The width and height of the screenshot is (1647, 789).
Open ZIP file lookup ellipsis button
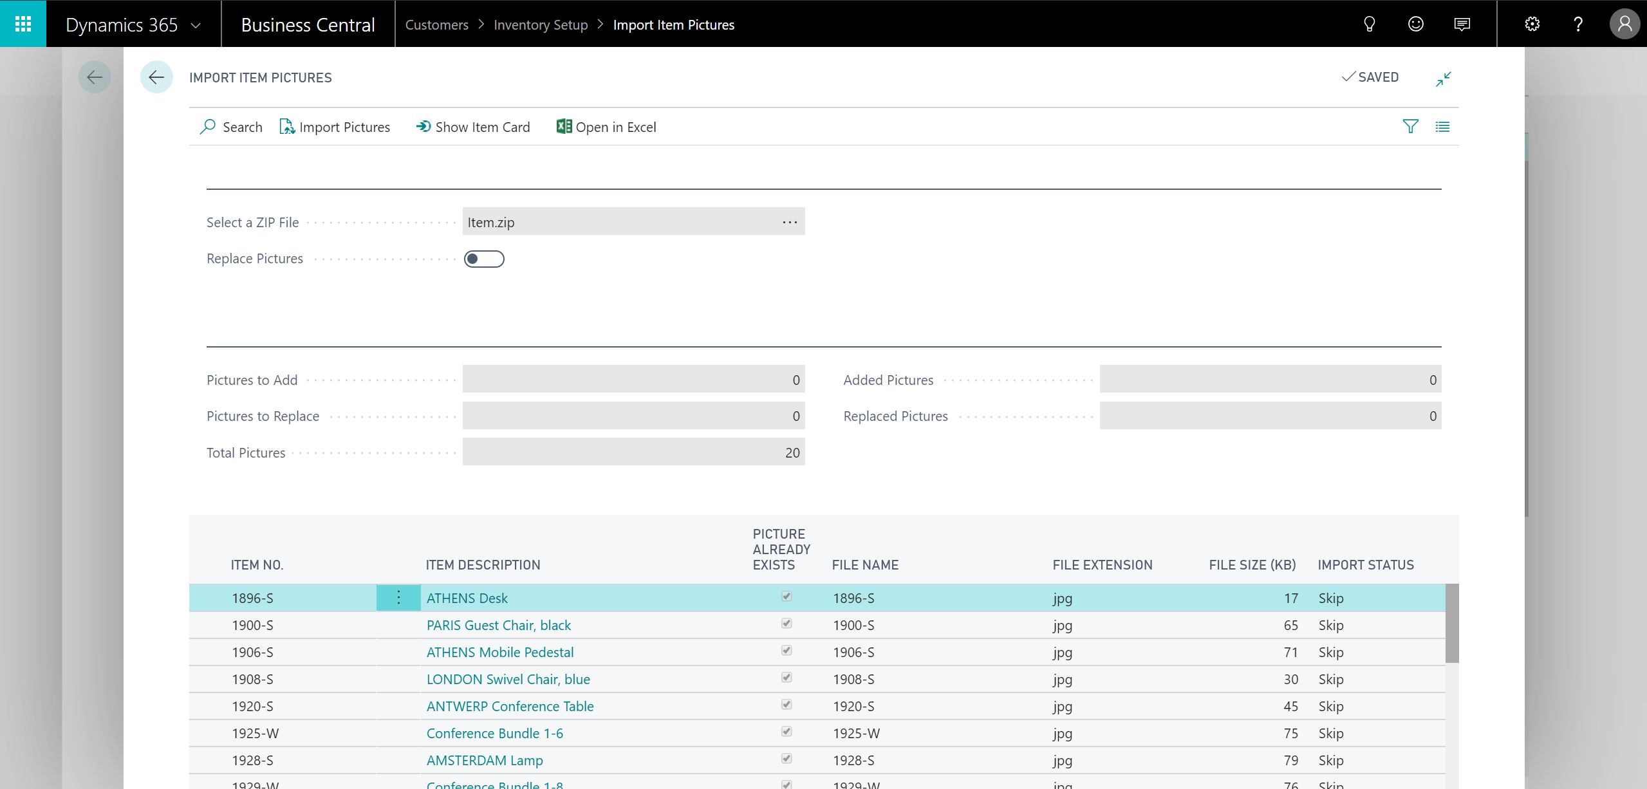point(790,222)
